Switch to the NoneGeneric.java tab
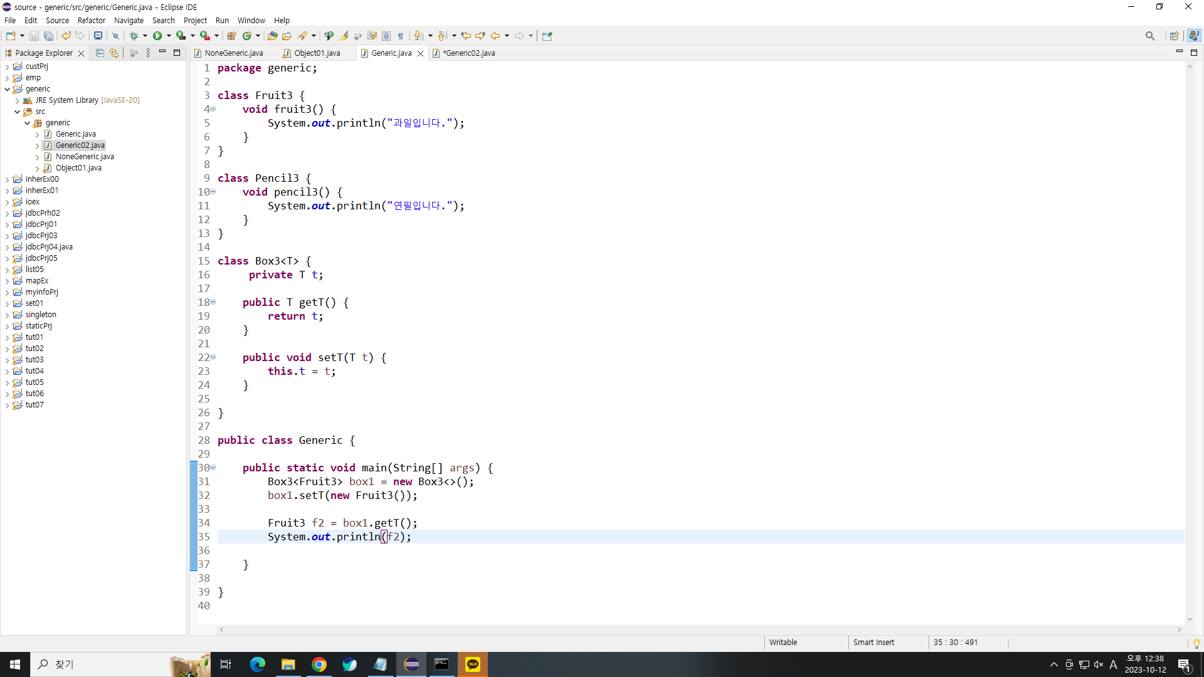This screenshot has height=677, width=1204. tap(233, 53)
